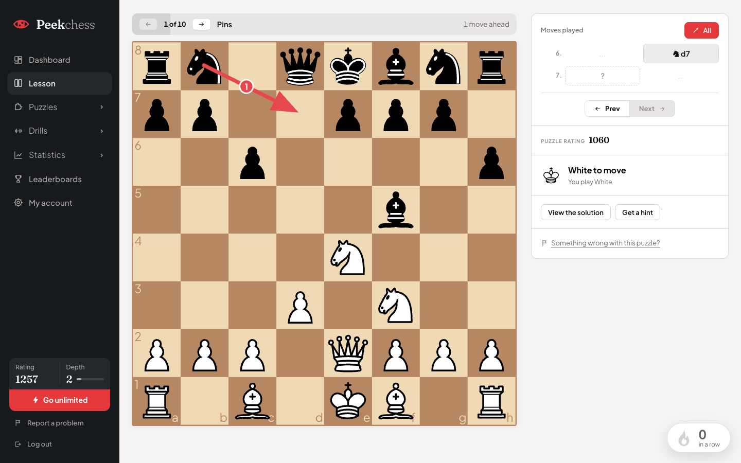This screenshot has width=741, height=463.
Task: Select the white knight on f3
Action: point(396,306)
